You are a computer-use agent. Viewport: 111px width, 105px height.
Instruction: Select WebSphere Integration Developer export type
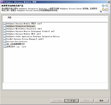20,26
